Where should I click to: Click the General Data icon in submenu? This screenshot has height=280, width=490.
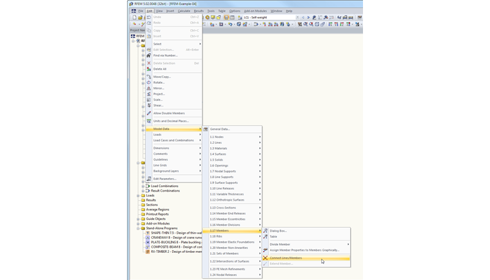pyautogui.click(x=206, y=129)
